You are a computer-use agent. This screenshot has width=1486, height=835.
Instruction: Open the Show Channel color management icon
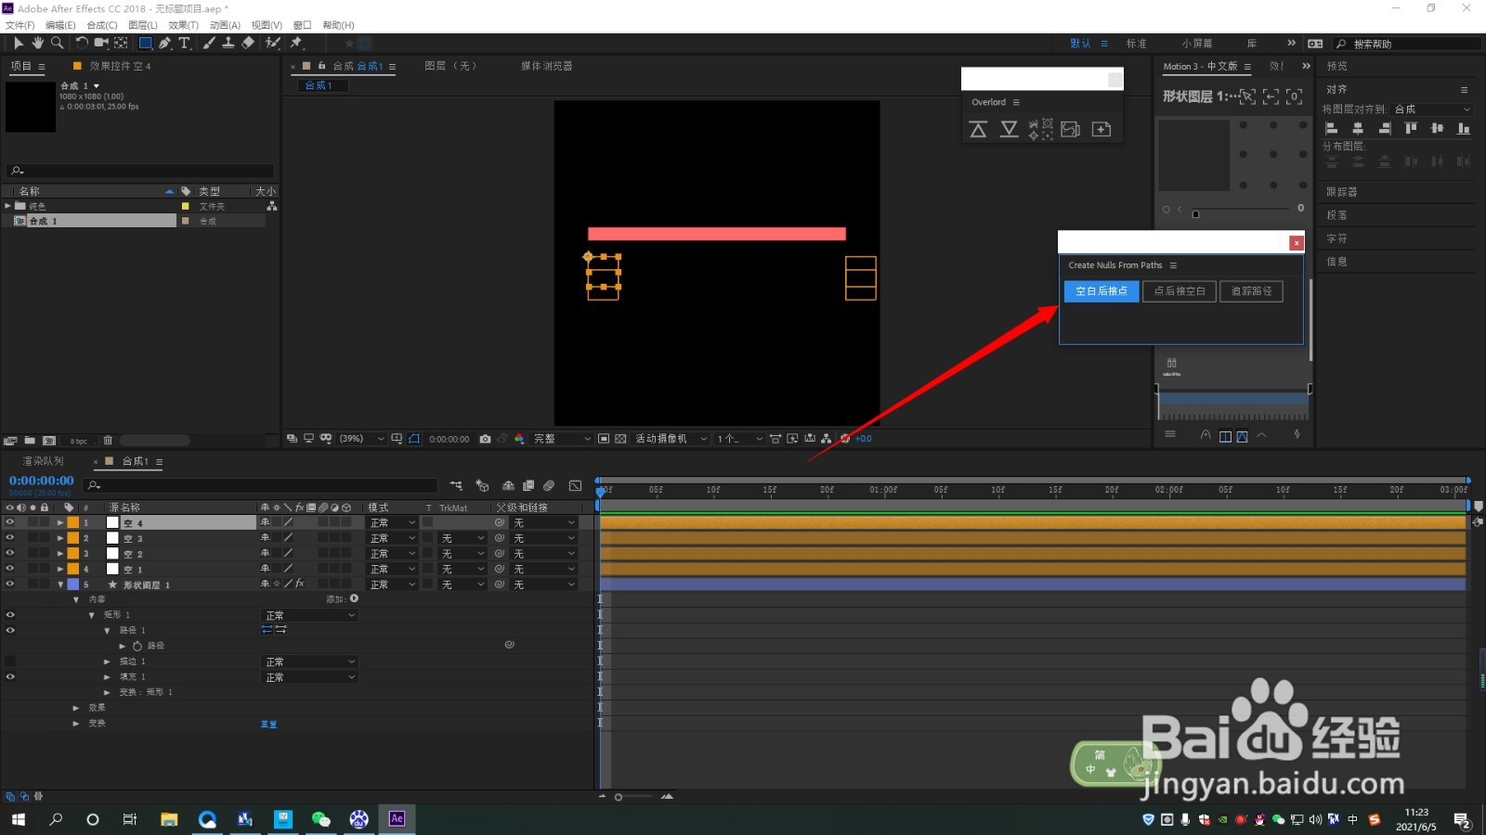click(519, 439)
